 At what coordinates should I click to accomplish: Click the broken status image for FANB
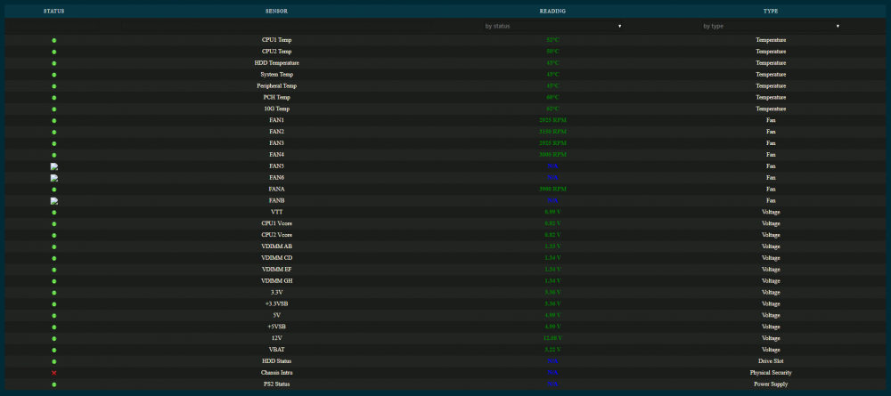click(x=54, y=201)
